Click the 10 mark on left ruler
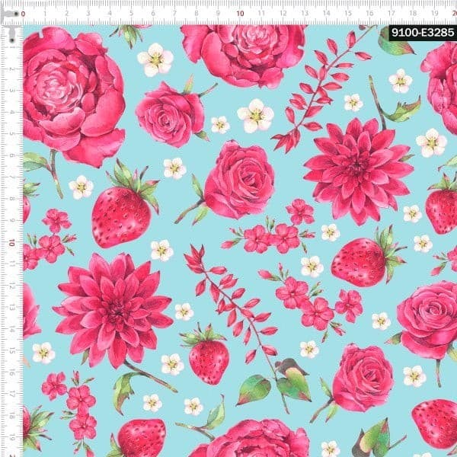This screenshot has height=457, width=457. click(x=11, y=242)
